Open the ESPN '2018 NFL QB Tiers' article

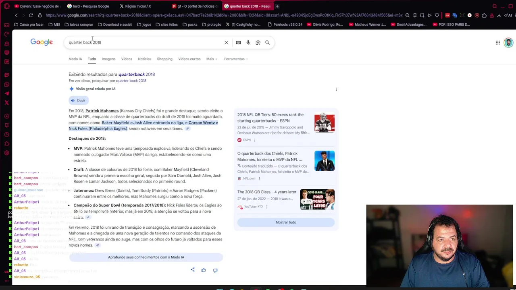(x=270, y=118)
